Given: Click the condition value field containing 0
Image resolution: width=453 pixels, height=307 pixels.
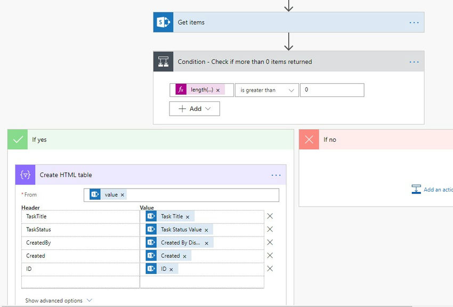Looking at the screenshot, I should pos(332,90).
